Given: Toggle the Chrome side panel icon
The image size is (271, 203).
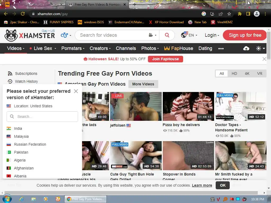Looking at the screenshot, I should [248, 14].
